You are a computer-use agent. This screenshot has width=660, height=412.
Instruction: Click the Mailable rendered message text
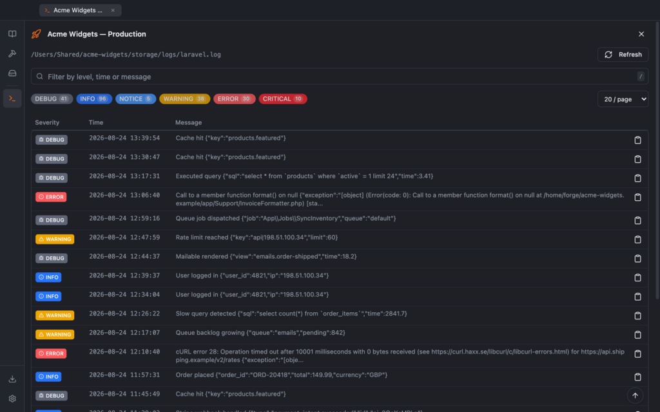[266, 256]
